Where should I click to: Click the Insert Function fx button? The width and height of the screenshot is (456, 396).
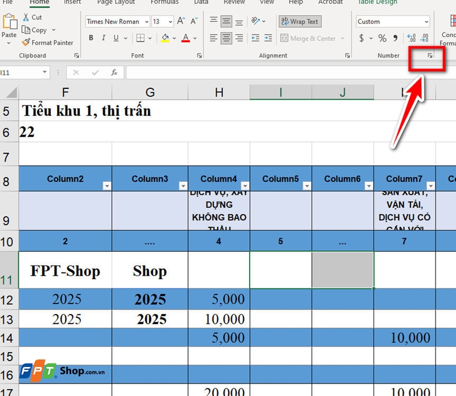114,72
